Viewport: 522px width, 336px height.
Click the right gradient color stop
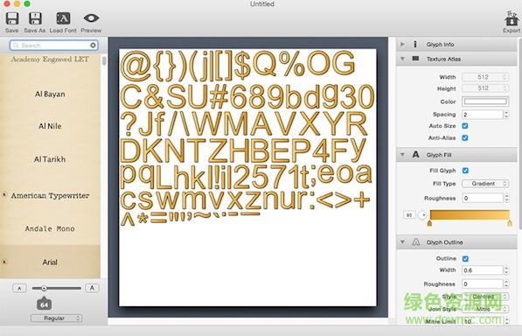pyautogui.click(x=510, y=223)
